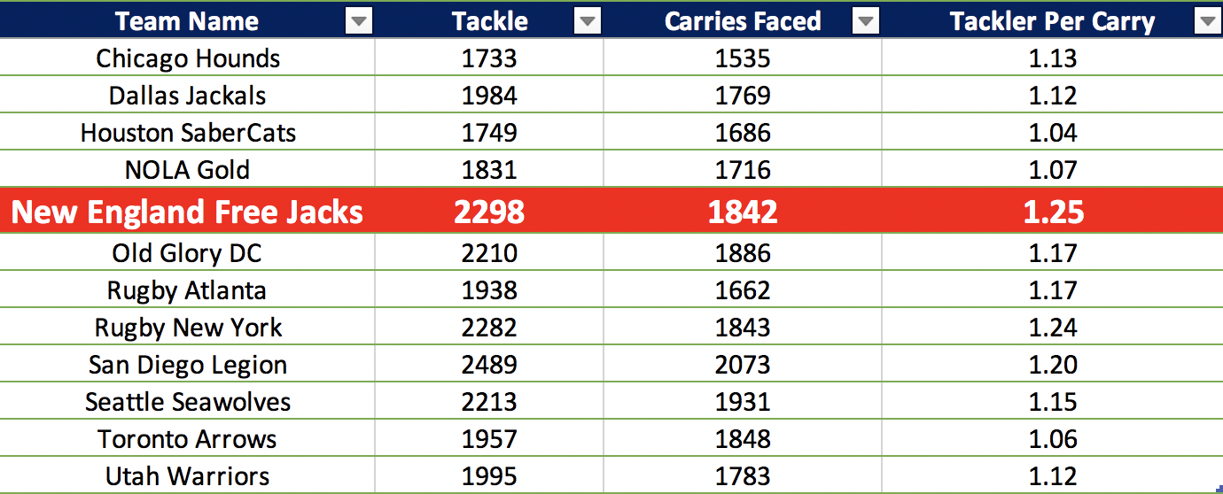Image resolution: width=1223 pixels, height=494 pixels.
Task: Select the Houston SaberCats cell
Action: pyautogui.click(x=188, y=134)
